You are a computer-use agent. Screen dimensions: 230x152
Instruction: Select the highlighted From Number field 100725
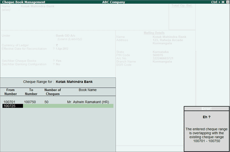pos(13,106)
